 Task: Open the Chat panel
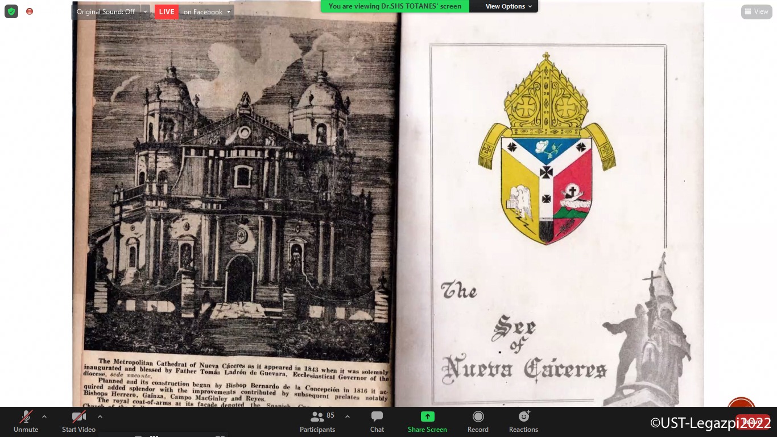click(377, 422)
